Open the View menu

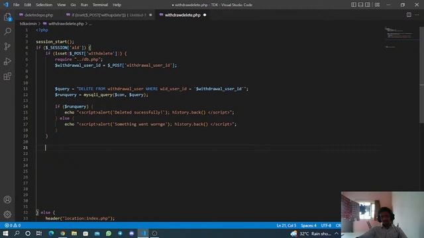point(62,5)
